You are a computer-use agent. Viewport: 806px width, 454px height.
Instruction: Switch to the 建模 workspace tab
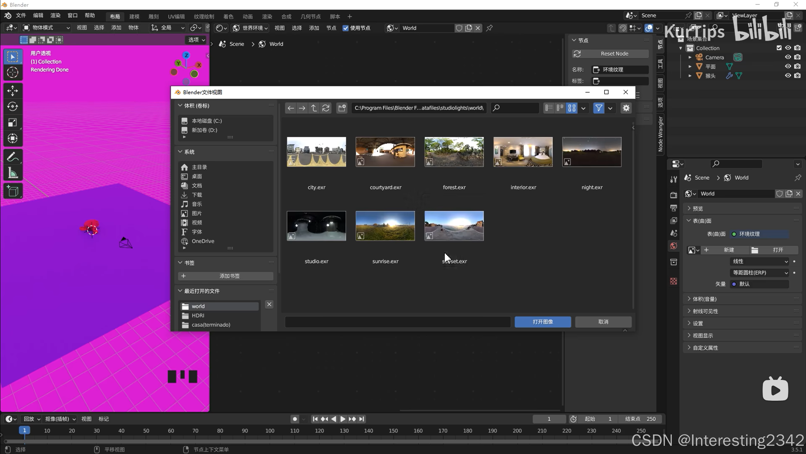[134, 16]
